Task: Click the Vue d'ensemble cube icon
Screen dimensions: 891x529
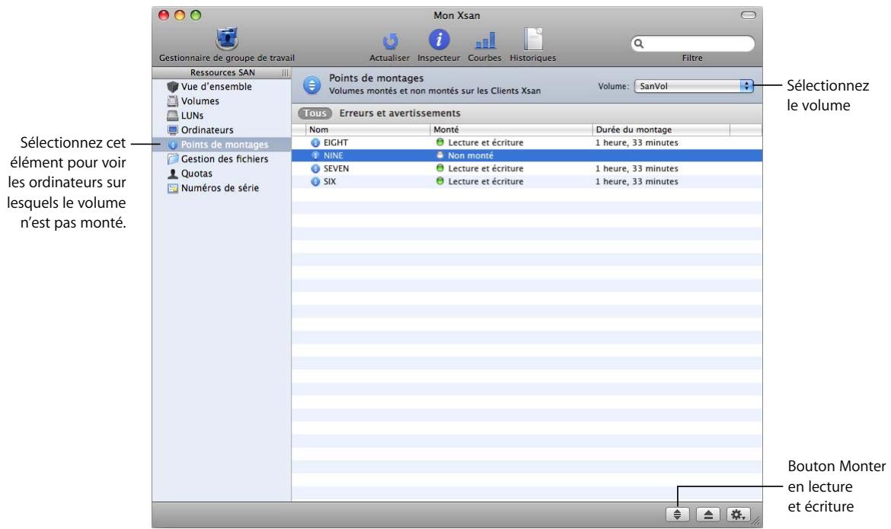Action: click(x=173, y=86)
